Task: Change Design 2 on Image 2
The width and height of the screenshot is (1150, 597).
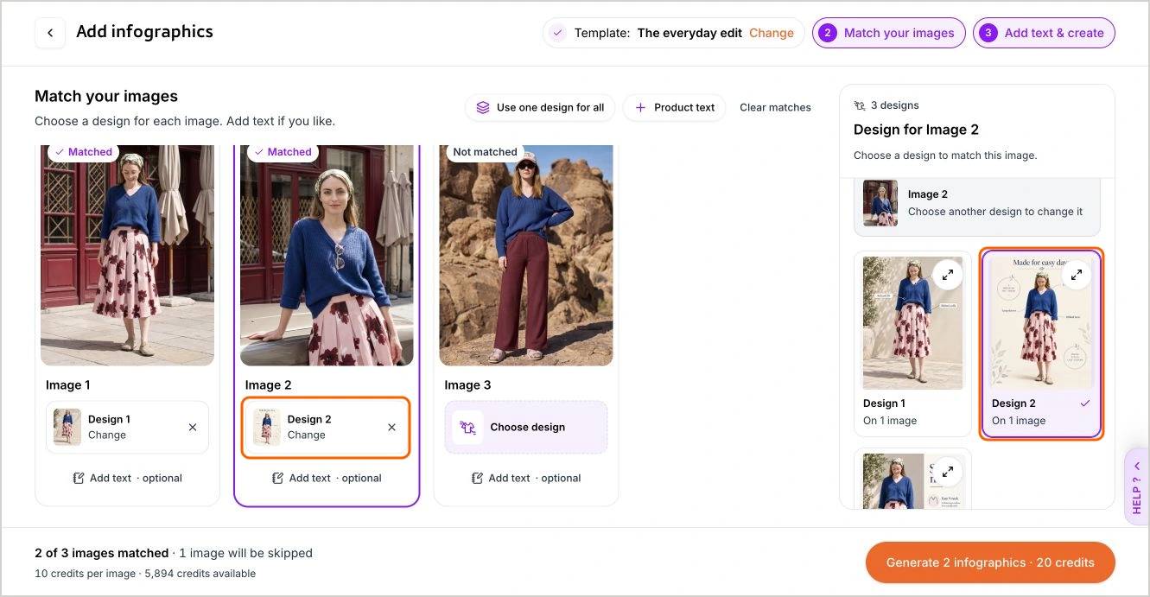Action: click(x=306, y=435)
